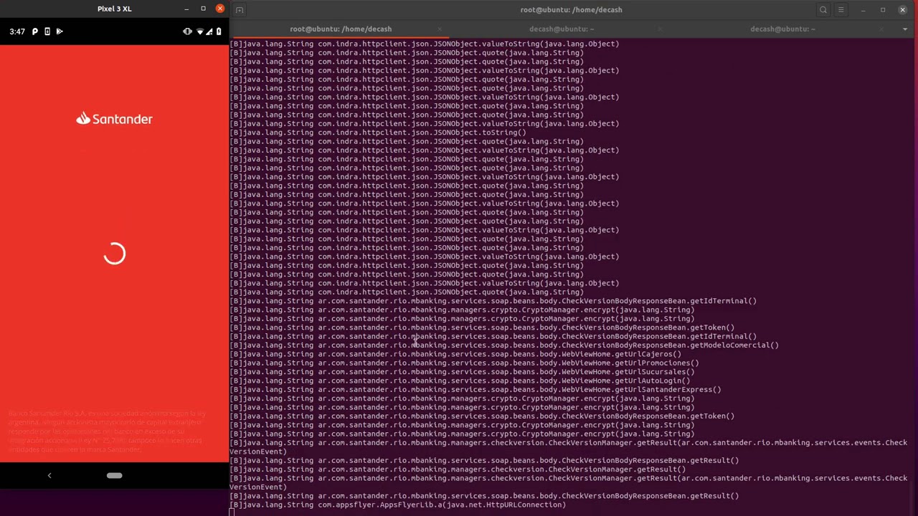Tap the Banco Santander Rio legal disclaimer text
Screen dimensions: 918x516
(x=107, y=431)
